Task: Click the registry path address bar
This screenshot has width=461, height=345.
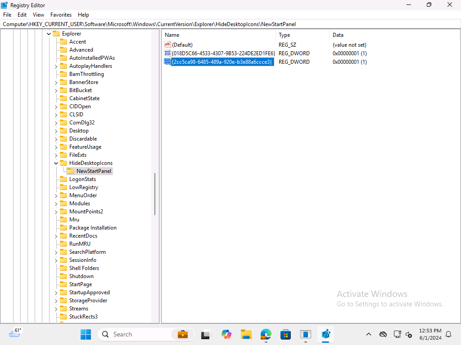Action: pos(135,24)
